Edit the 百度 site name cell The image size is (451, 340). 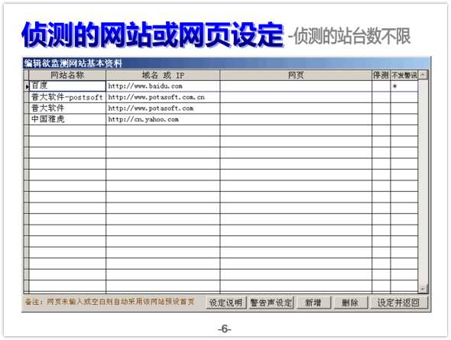point(67,86)
